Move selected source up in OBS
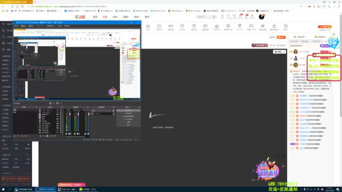This screenshot has width=342, height=192. click(x=51, y=136)
